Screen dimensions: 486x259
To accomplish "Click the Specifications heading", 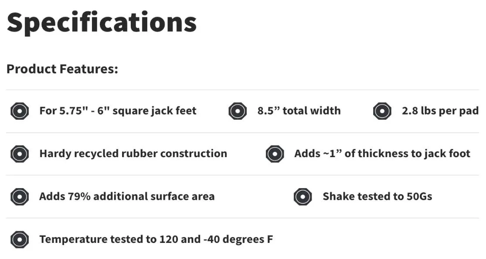I will coord(102,23).
